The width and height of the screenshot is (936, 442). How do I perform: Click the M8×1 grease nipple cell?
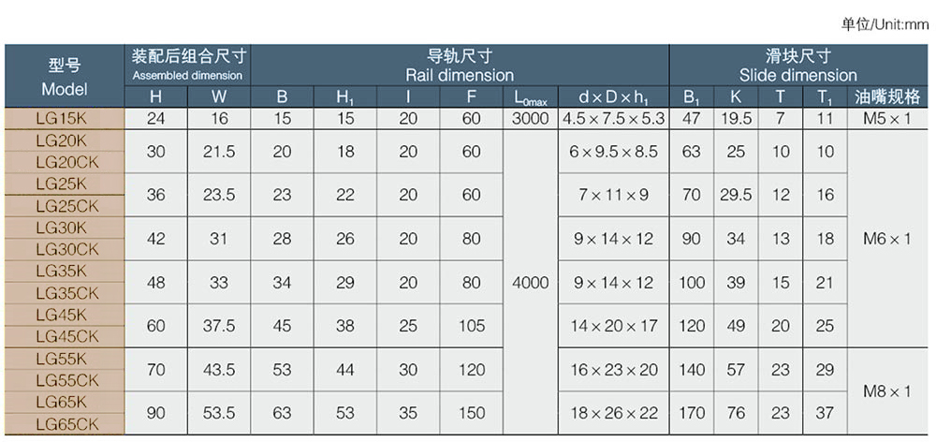887,391
